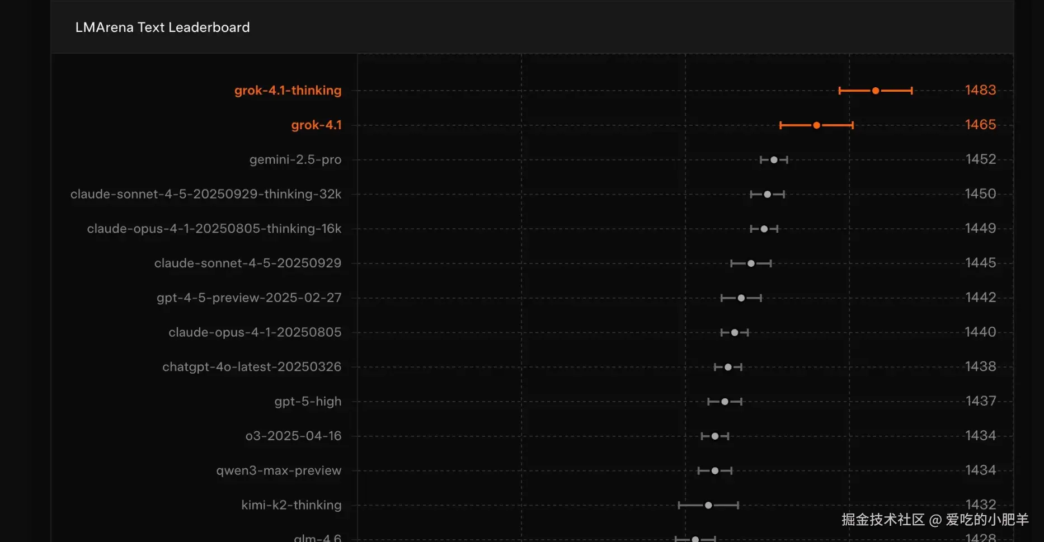Viewport: 1044px width, 542px height.
Task: Click the score value 1445
Action: coord(981,263)
